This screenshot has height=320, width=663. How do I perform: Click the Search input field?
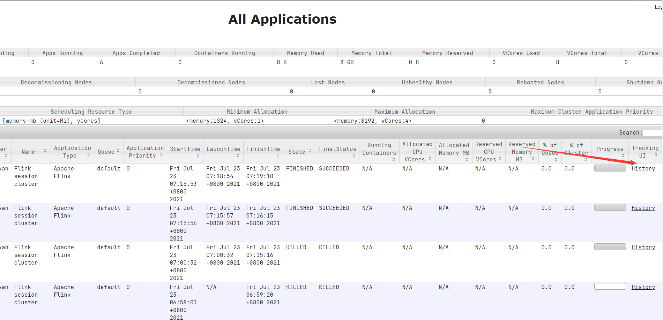[653, 133]
